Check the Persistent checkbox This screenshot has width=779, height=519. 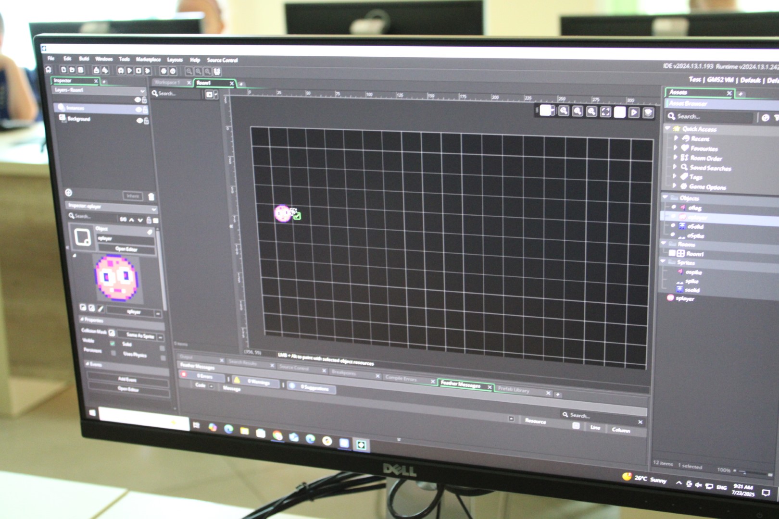tap(113, 353)
